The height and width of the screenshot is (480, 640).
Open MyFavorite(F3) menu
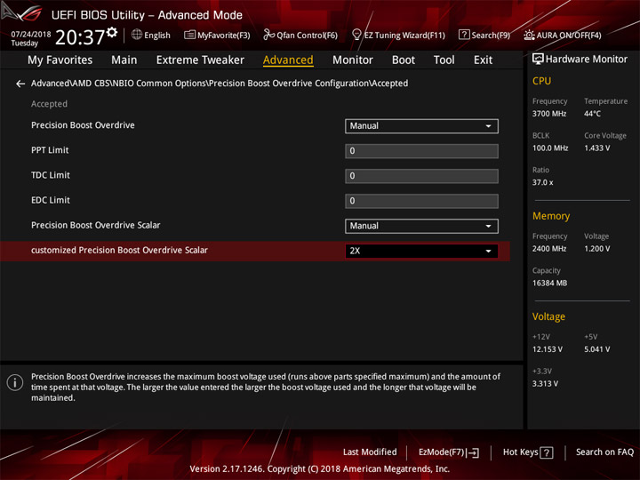(217, 35)
